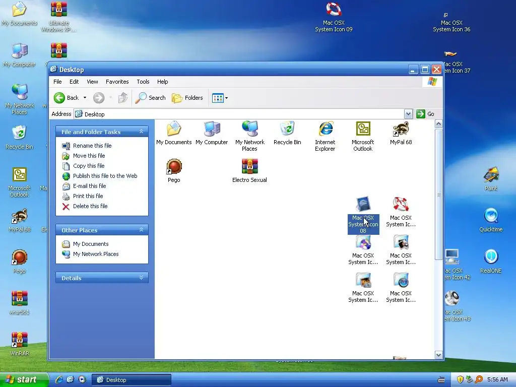
Task: Select highlighted Mac OSX System Icon 08
Action: tap(363, 215)
